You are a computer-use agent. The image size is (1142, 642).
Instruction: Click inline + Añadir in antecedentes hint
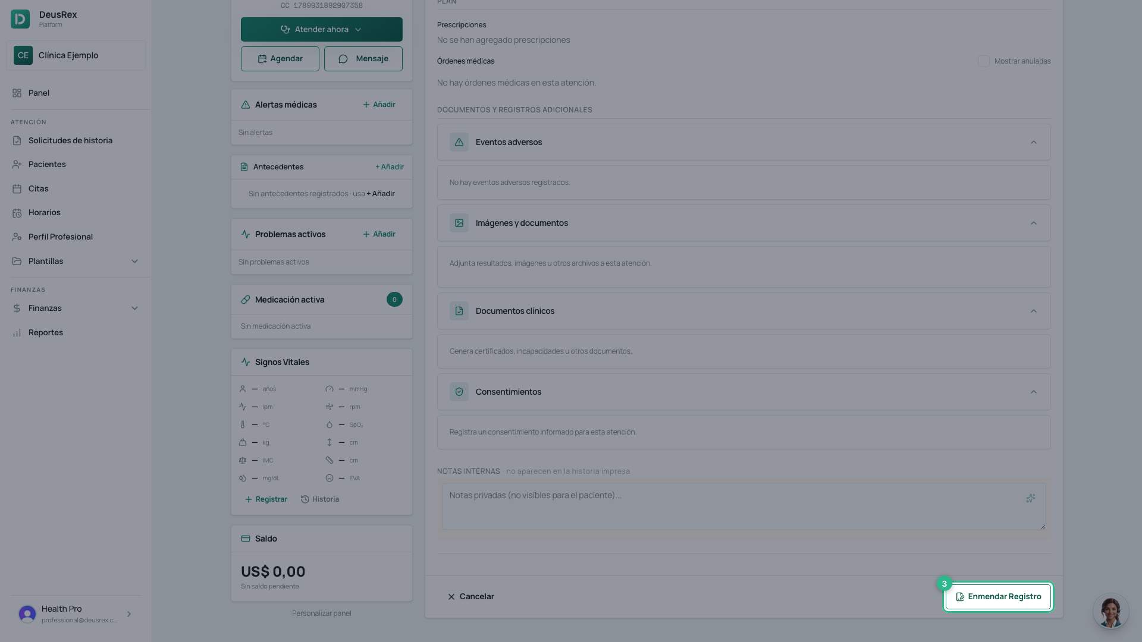tap(381, 194)
